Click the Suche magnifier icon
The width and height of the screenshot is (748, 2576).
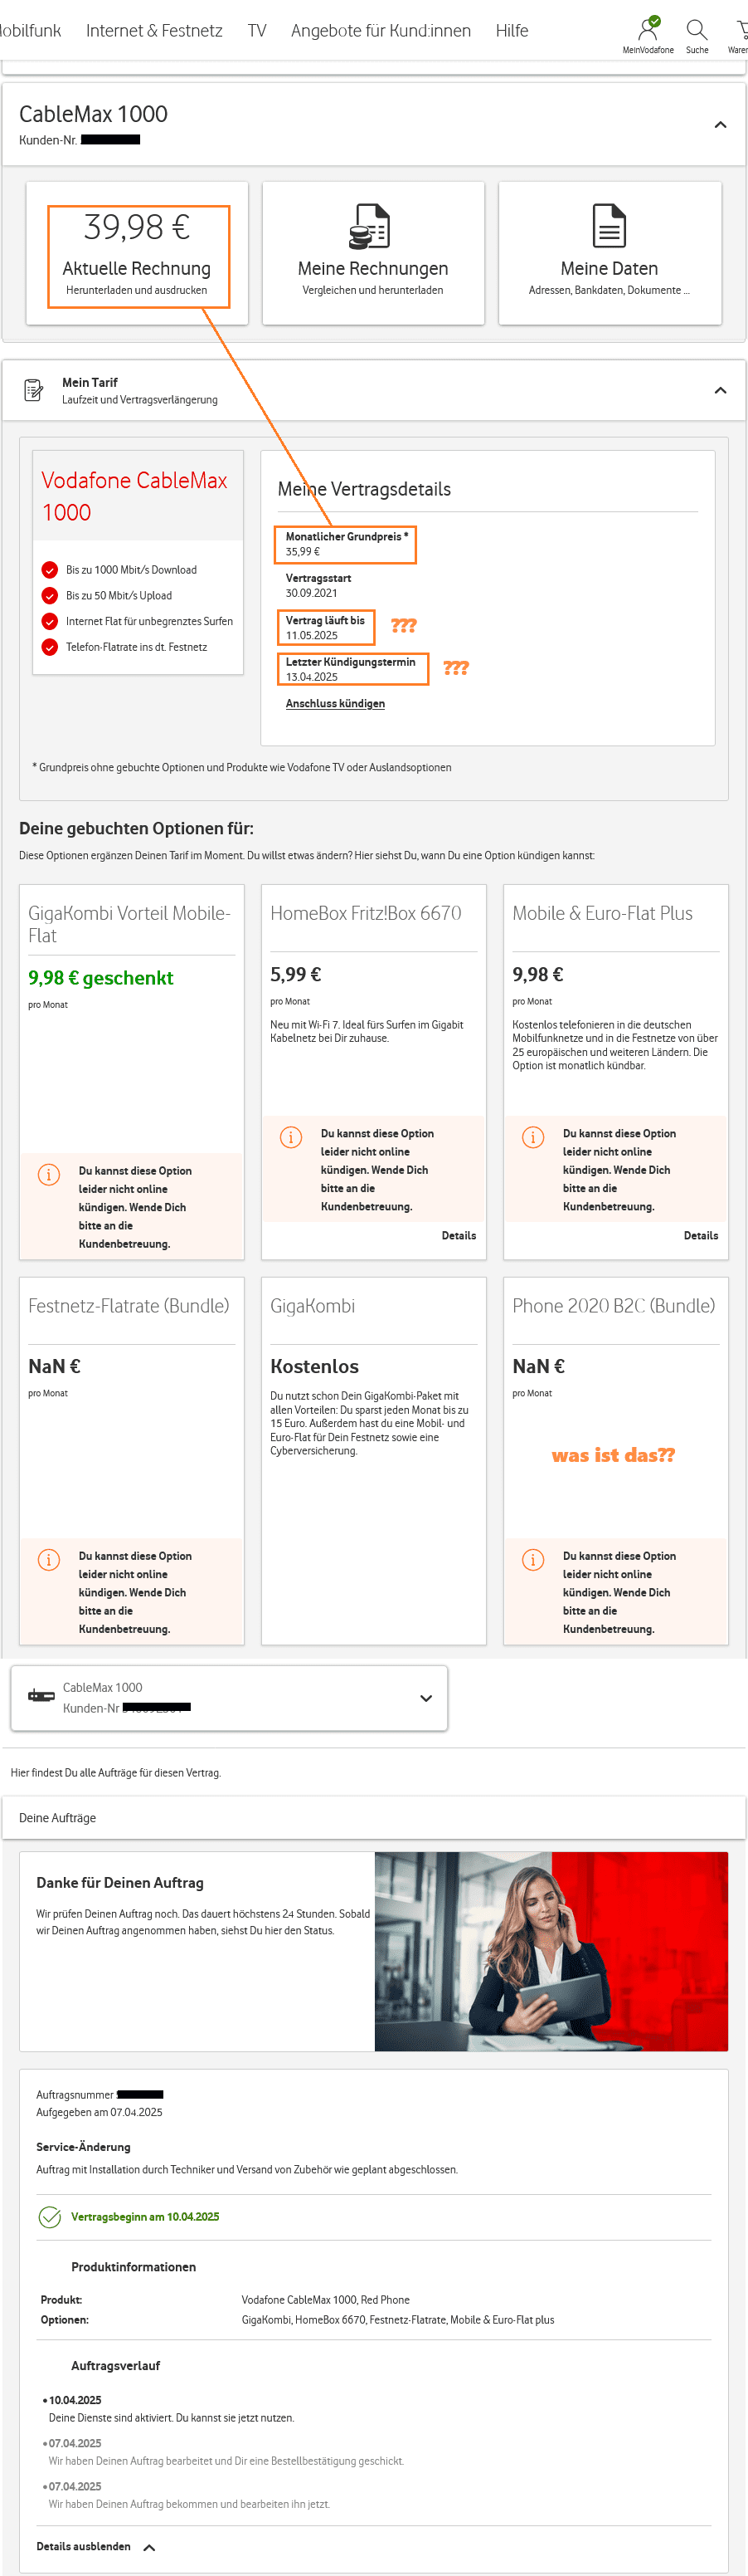(x=696, y=28)
